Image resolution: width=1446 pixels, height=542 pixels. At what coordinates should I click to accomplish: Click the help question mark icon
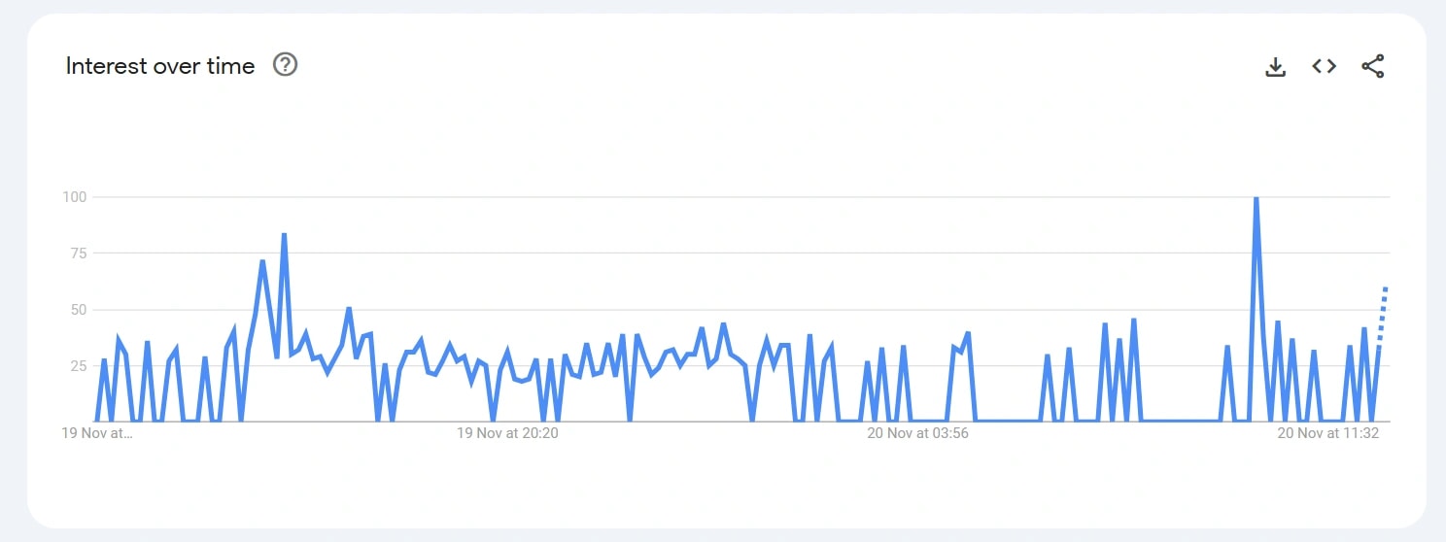point(285,65)
